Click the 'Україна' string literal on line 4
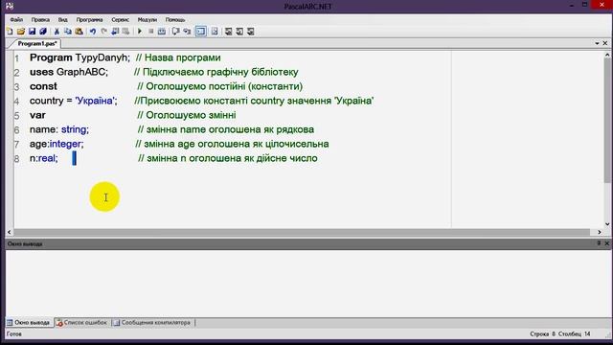613x345 pixels. click(96, 101)
